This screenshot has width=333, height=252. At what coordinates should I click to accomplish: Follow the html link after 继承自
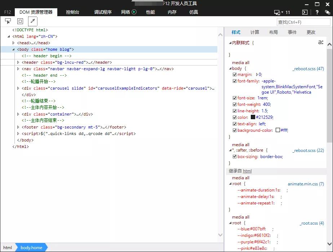point(247,171)
